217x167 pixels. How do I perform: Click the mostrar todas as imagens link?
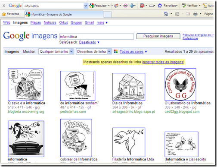click(x=163, y=62)
